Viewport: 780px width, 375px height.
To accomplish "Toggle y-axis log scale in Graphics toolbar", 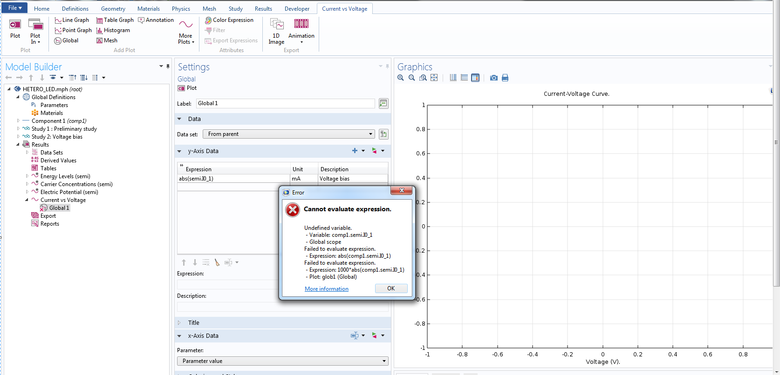I will (x=464, y=78).
